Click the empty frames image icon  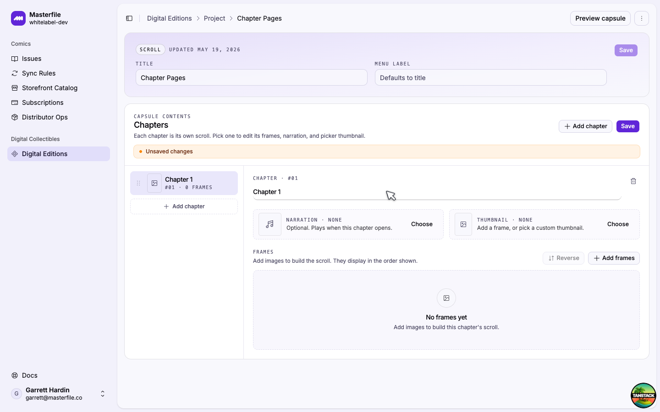click(446, 298)
